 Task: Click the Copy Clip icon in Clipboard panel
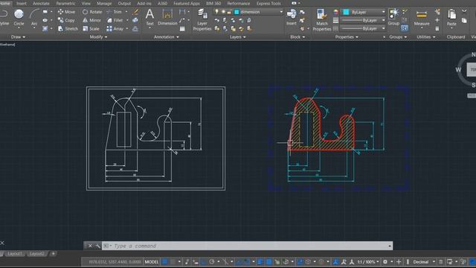point(464,20)
